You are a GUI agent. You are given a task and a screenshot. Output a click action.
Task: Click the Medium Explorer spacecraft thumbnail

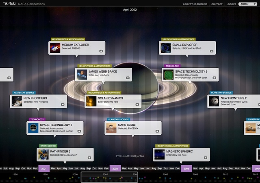(x=55, y=48)
